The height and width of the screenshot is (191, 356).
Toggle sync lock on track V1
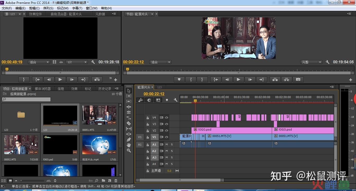(161, 137)
